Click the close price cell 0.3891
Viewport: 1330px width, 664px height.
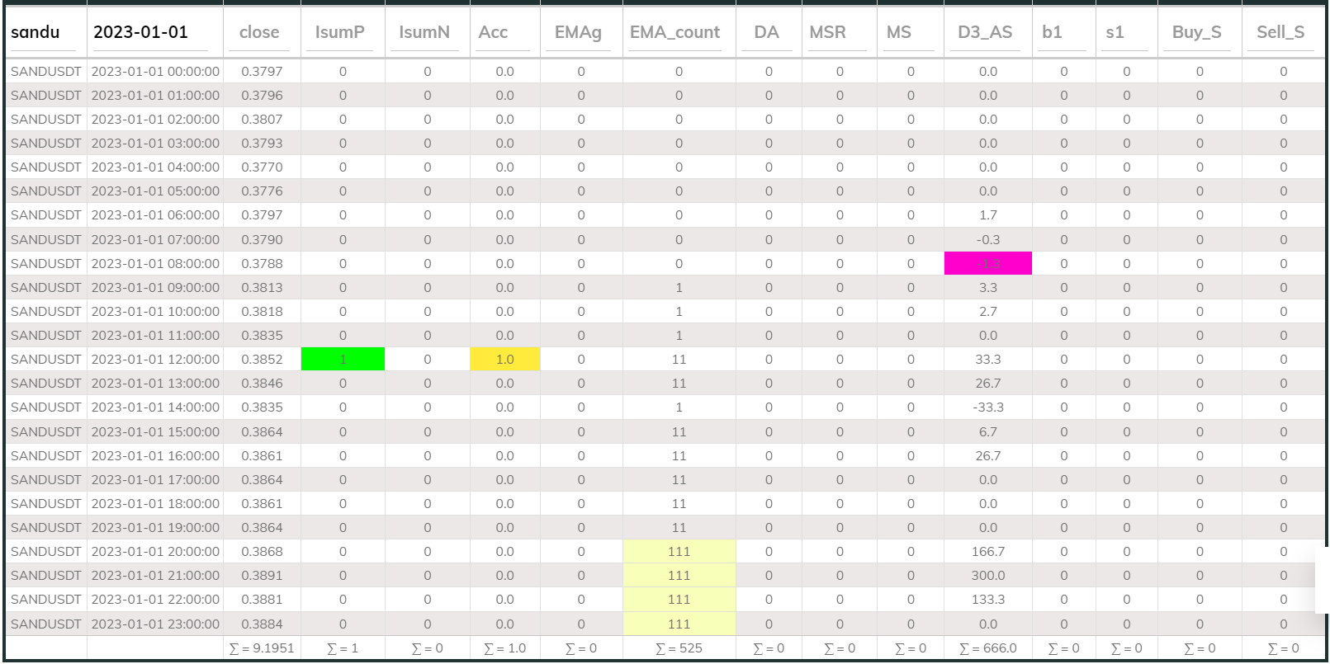coord(262,576)
